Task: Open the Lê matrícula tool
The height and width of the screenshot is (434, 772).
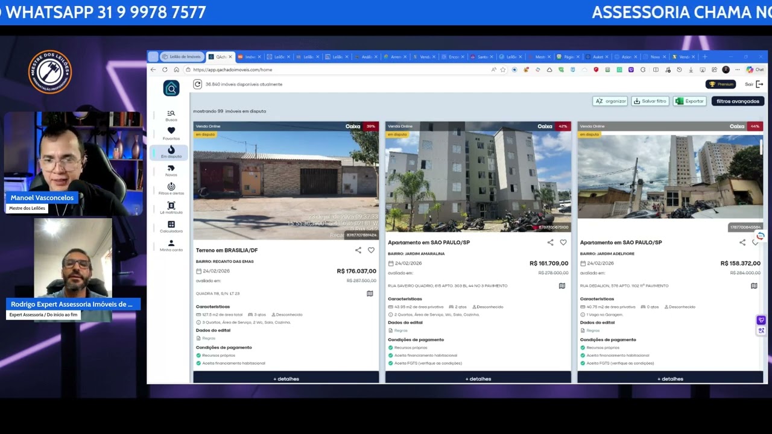Action: pyautogui.click(x=171, y=208)
